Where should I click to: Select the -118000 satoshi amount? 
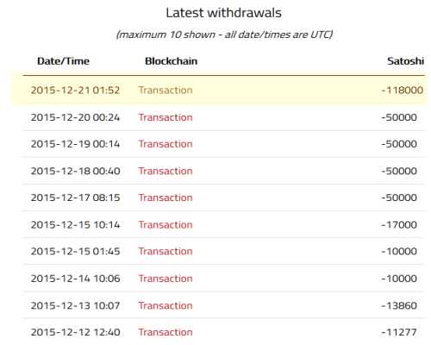coord(403,91)
